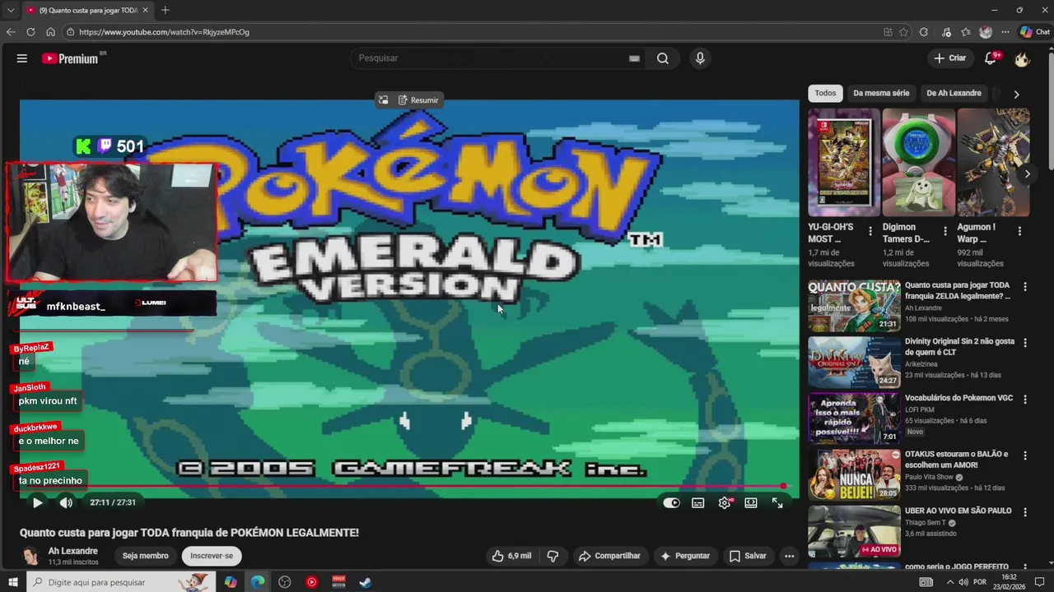Screen dimensions: 1054x592
Task: Open options for OTAKUS estouram video
Action: pyautogui.click(x=1025, y=455)
